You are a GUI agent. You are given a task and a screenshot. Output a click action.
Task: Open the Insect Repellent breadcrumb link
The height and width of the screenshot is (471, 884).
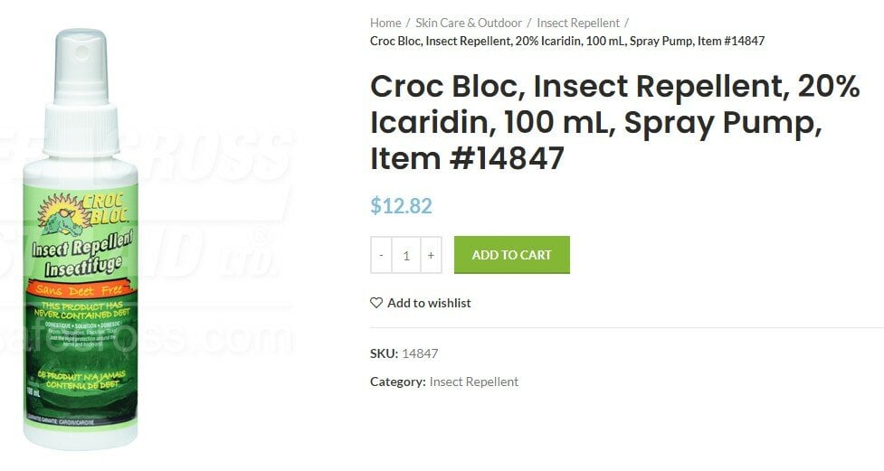tap(578, 24)
